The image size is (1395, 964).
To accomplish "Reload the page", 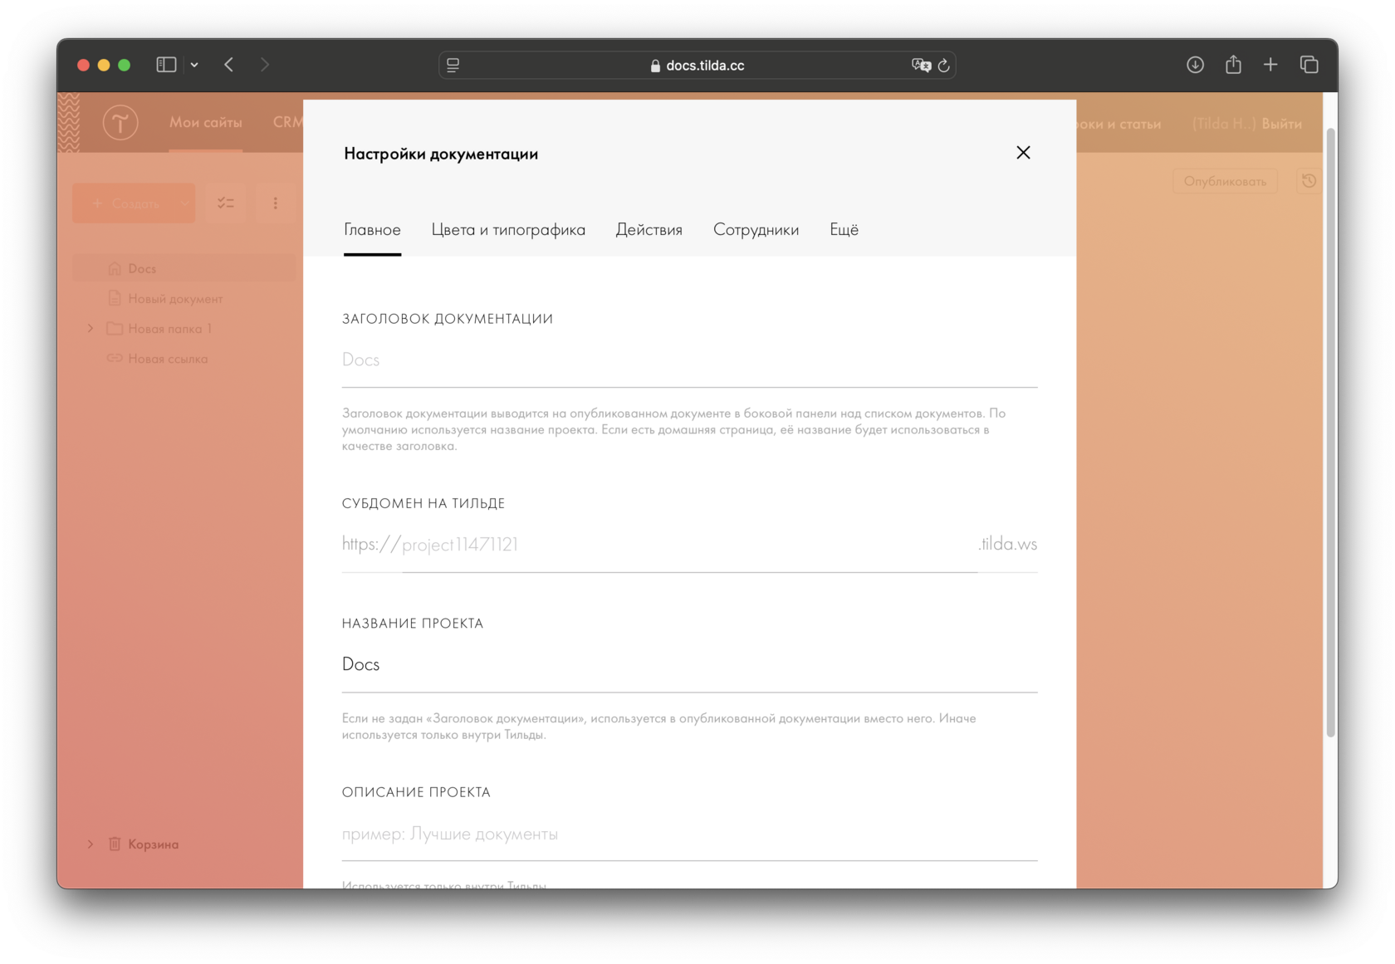I will tap(944, 65).
